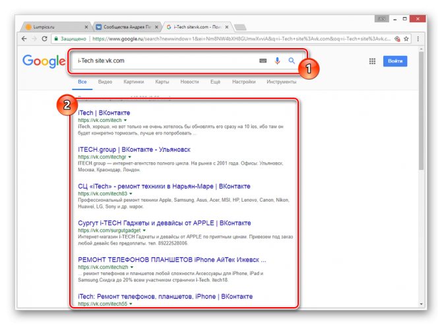Expand dropdown arrow next to vk.com/itechizh
Image resolution: width=442 pixels, height=325 pixels.
[x=132, y=267]
